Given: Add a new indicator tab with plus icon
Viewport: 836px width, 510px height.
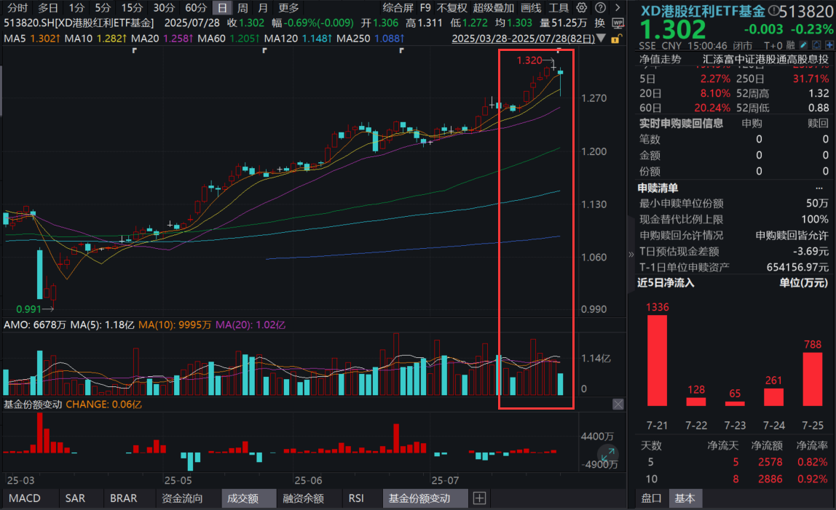Looking at the screenshot, I should 479,498.
